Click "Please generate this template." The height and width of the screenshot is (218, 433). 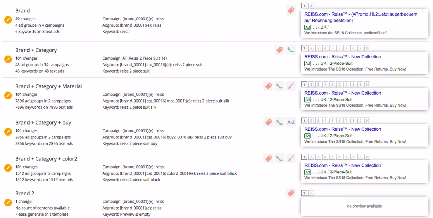click(x=42, y=214)
